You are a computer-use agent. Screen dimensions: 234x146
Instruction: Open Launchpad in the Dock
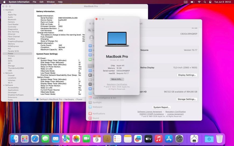25,139
